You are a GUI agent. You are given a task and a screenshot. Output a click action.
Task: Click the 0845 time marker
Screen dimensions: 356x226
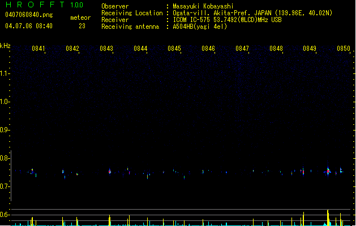(x=174, y=49)
